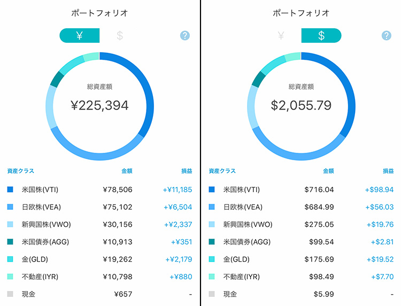Tap active dollar toggle in right panel

pos(321,36)
